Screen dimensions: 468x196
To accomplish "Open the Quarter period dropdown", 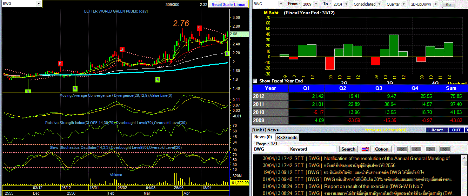I will tap(404, 4).
